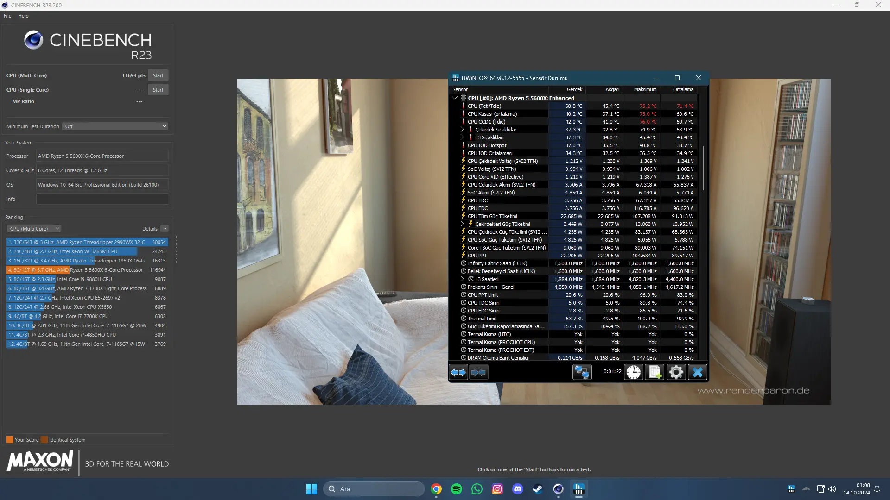Click the Sensör column header
Screen dimensions: 890x500
(x=499, y=89)
